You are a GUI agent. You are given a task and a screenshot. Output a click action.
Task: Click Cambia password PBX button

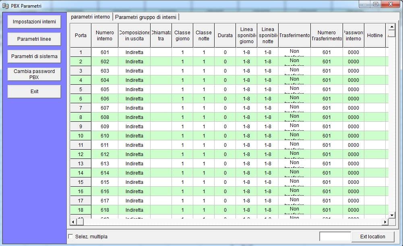coord(34,74)
